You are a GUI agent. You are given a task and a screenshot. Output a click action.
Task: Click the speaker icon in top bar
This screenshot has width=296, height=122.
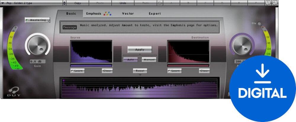tap(275, 3)
